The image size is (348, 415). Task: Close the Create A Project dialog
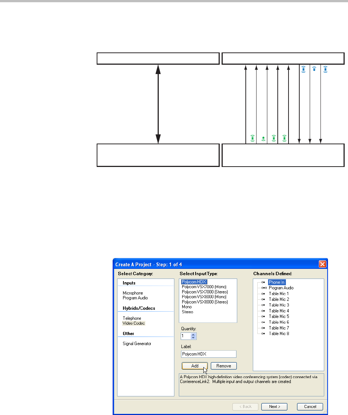[322, 264]
